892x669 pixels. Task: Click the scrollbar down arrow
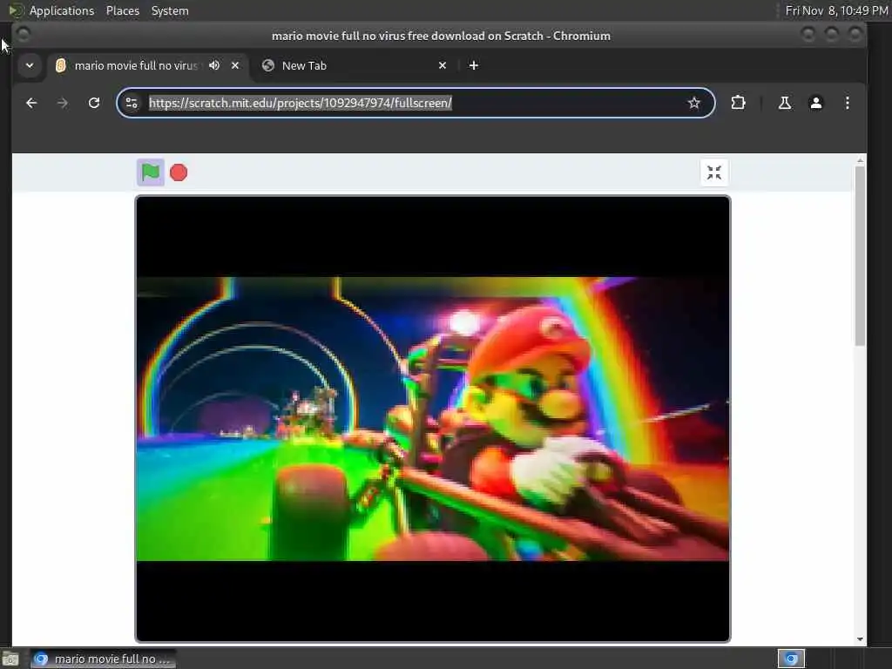(x=860, y=639)
